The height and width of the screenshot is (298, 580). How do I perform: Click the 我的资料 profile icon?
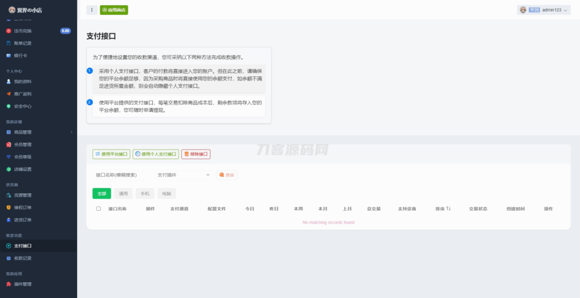tap(8, 82)
